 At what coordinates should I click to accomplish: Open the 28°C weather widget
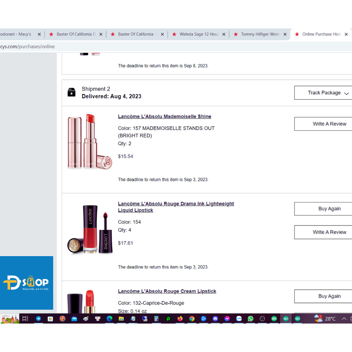pyautogui.click(x=325, y=319)
